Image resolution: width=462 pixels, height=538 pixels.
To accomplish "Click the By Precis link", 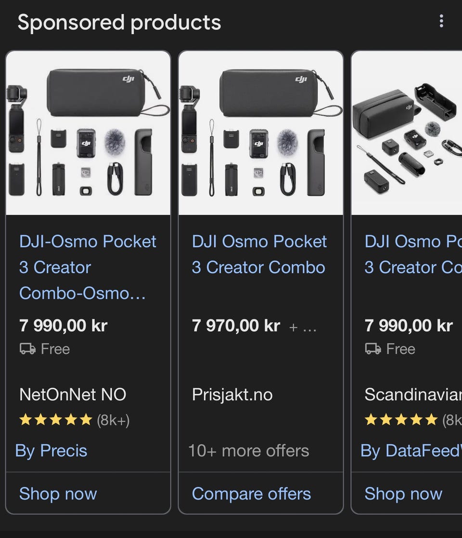I will pos(51,450).
